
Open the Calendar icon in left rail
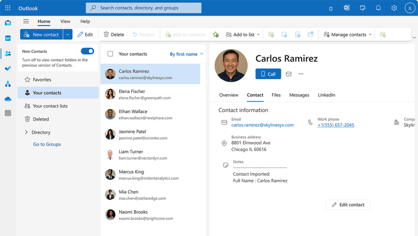(x=8, y=38)
